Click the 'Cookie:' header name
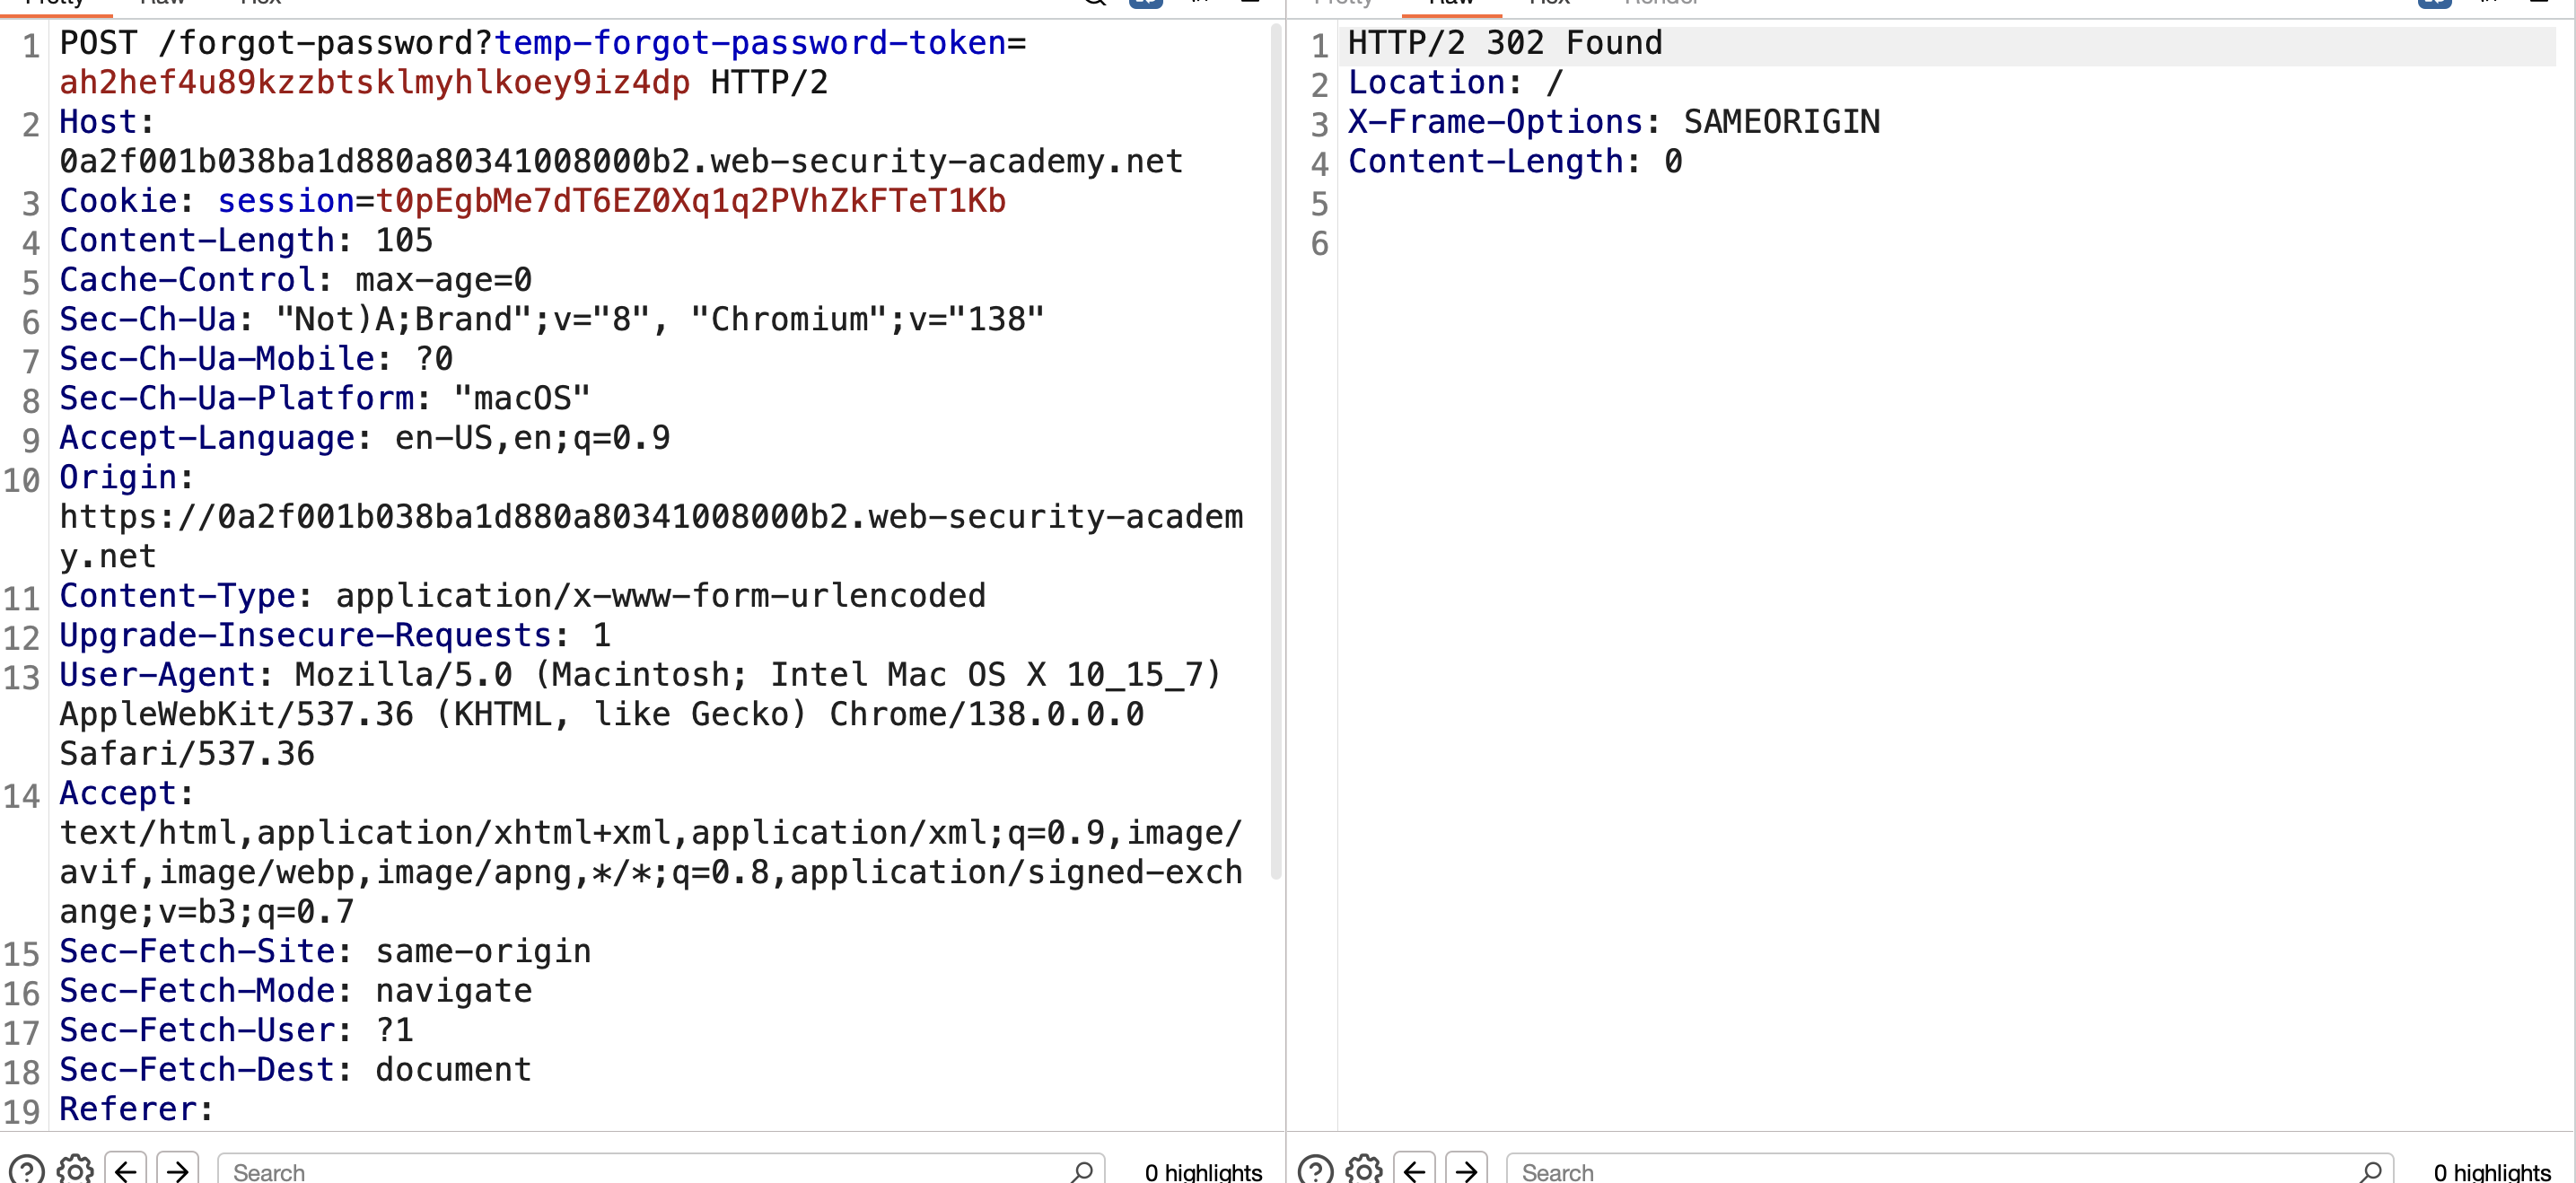The height and width of the screenshot is (1183, 2576). click(126, 201)
